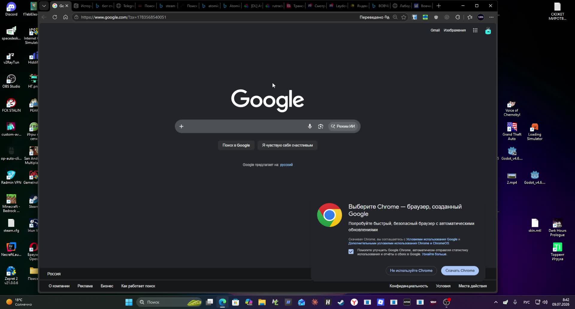
Task: Open Microsoft Store on taskbar
Action: [235, 302]
